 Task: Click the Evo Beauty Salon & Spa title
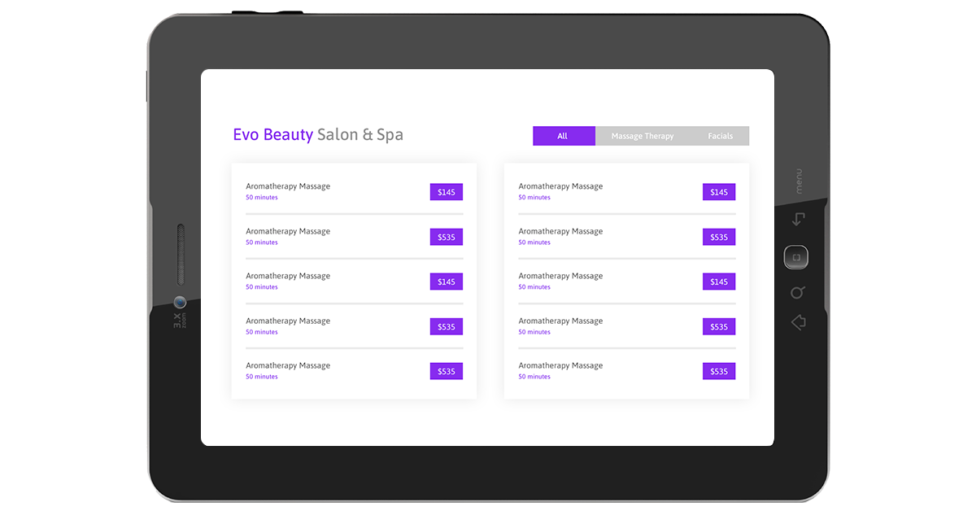[318, 135]
